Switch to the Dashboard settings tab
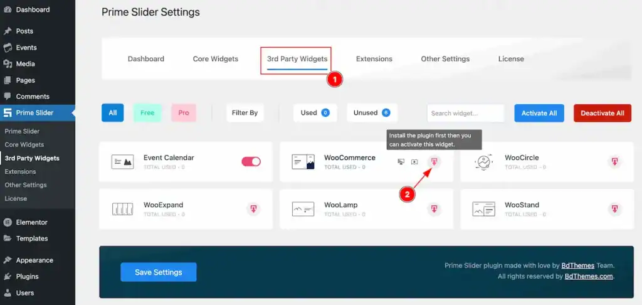Image resolution: width=642 pixels, height=305 pixels. pyautogui.click(x=145, y=59)
